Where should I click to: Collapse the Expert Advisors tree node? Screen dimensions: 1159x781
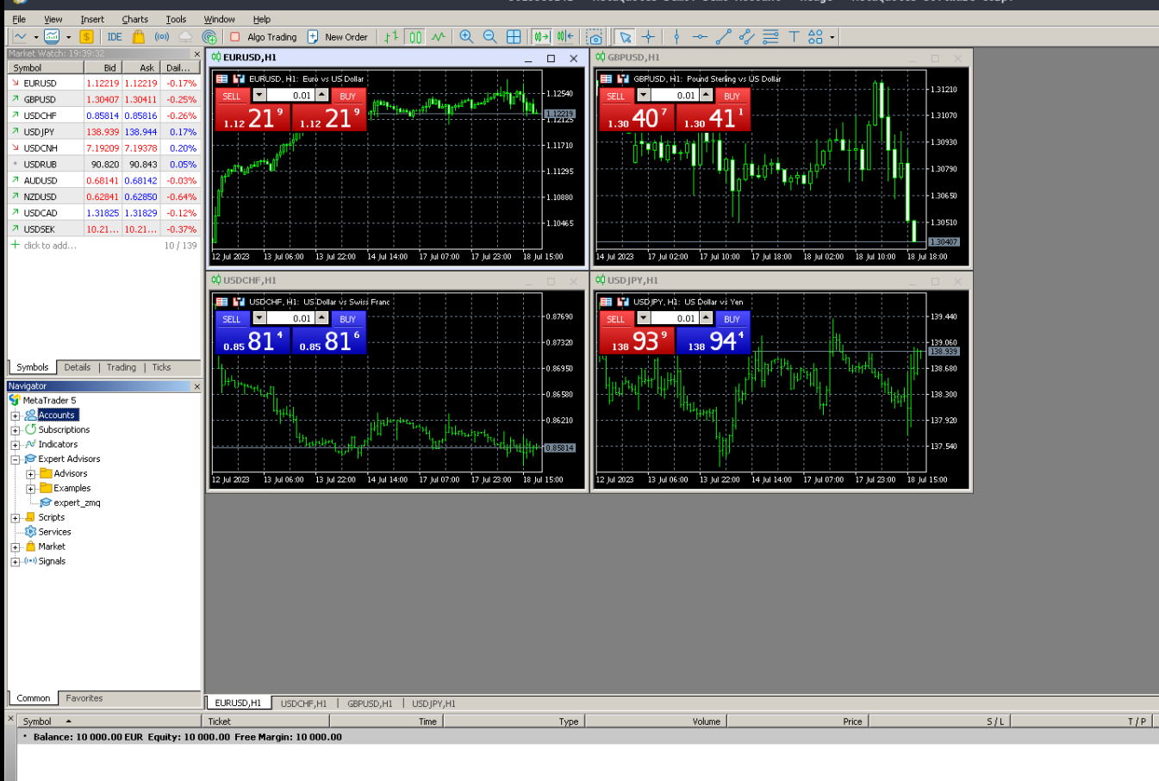coord(15,459)
